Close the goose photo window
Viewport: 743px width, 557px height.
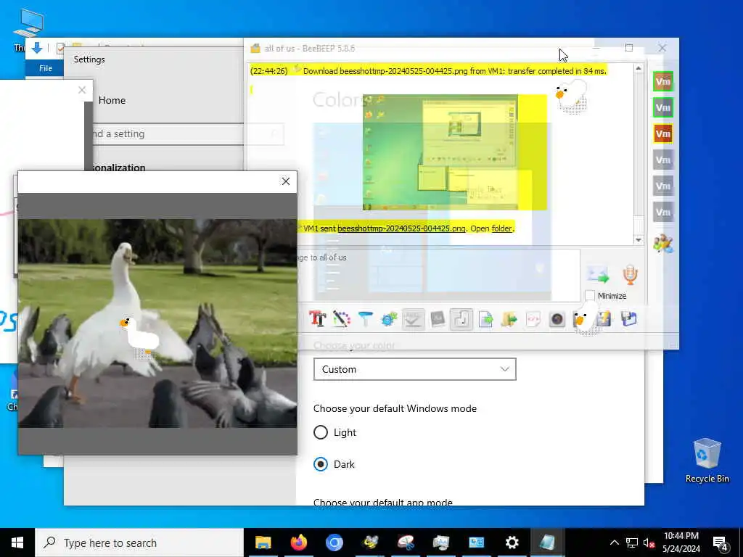(286, 181)
